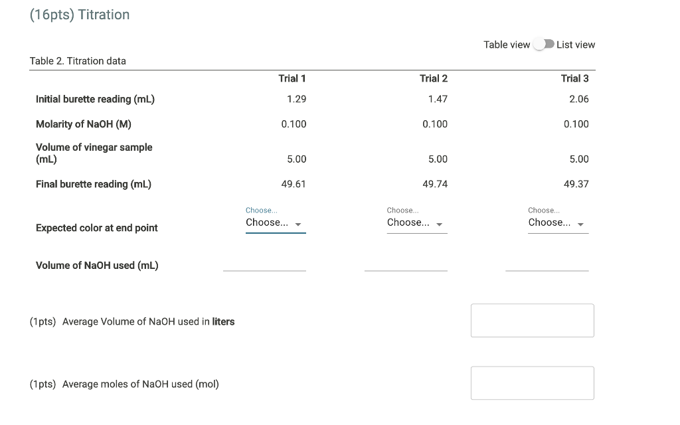Screen dimensions: 680x425
Task: Click the Table view label
Action: (508, 44)
